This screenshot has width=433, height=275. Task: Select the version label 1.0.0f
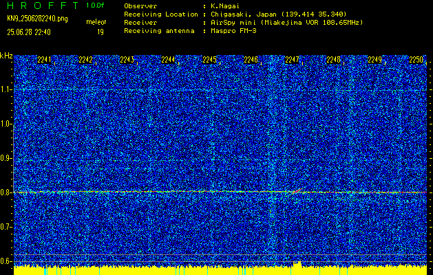point(95,5)
